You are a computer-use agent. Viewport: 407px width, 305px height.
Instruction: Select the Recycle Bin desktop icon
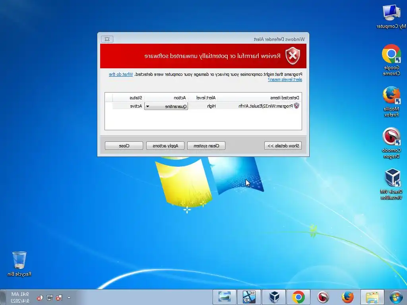pyautogui.click(x=19, y=264)
